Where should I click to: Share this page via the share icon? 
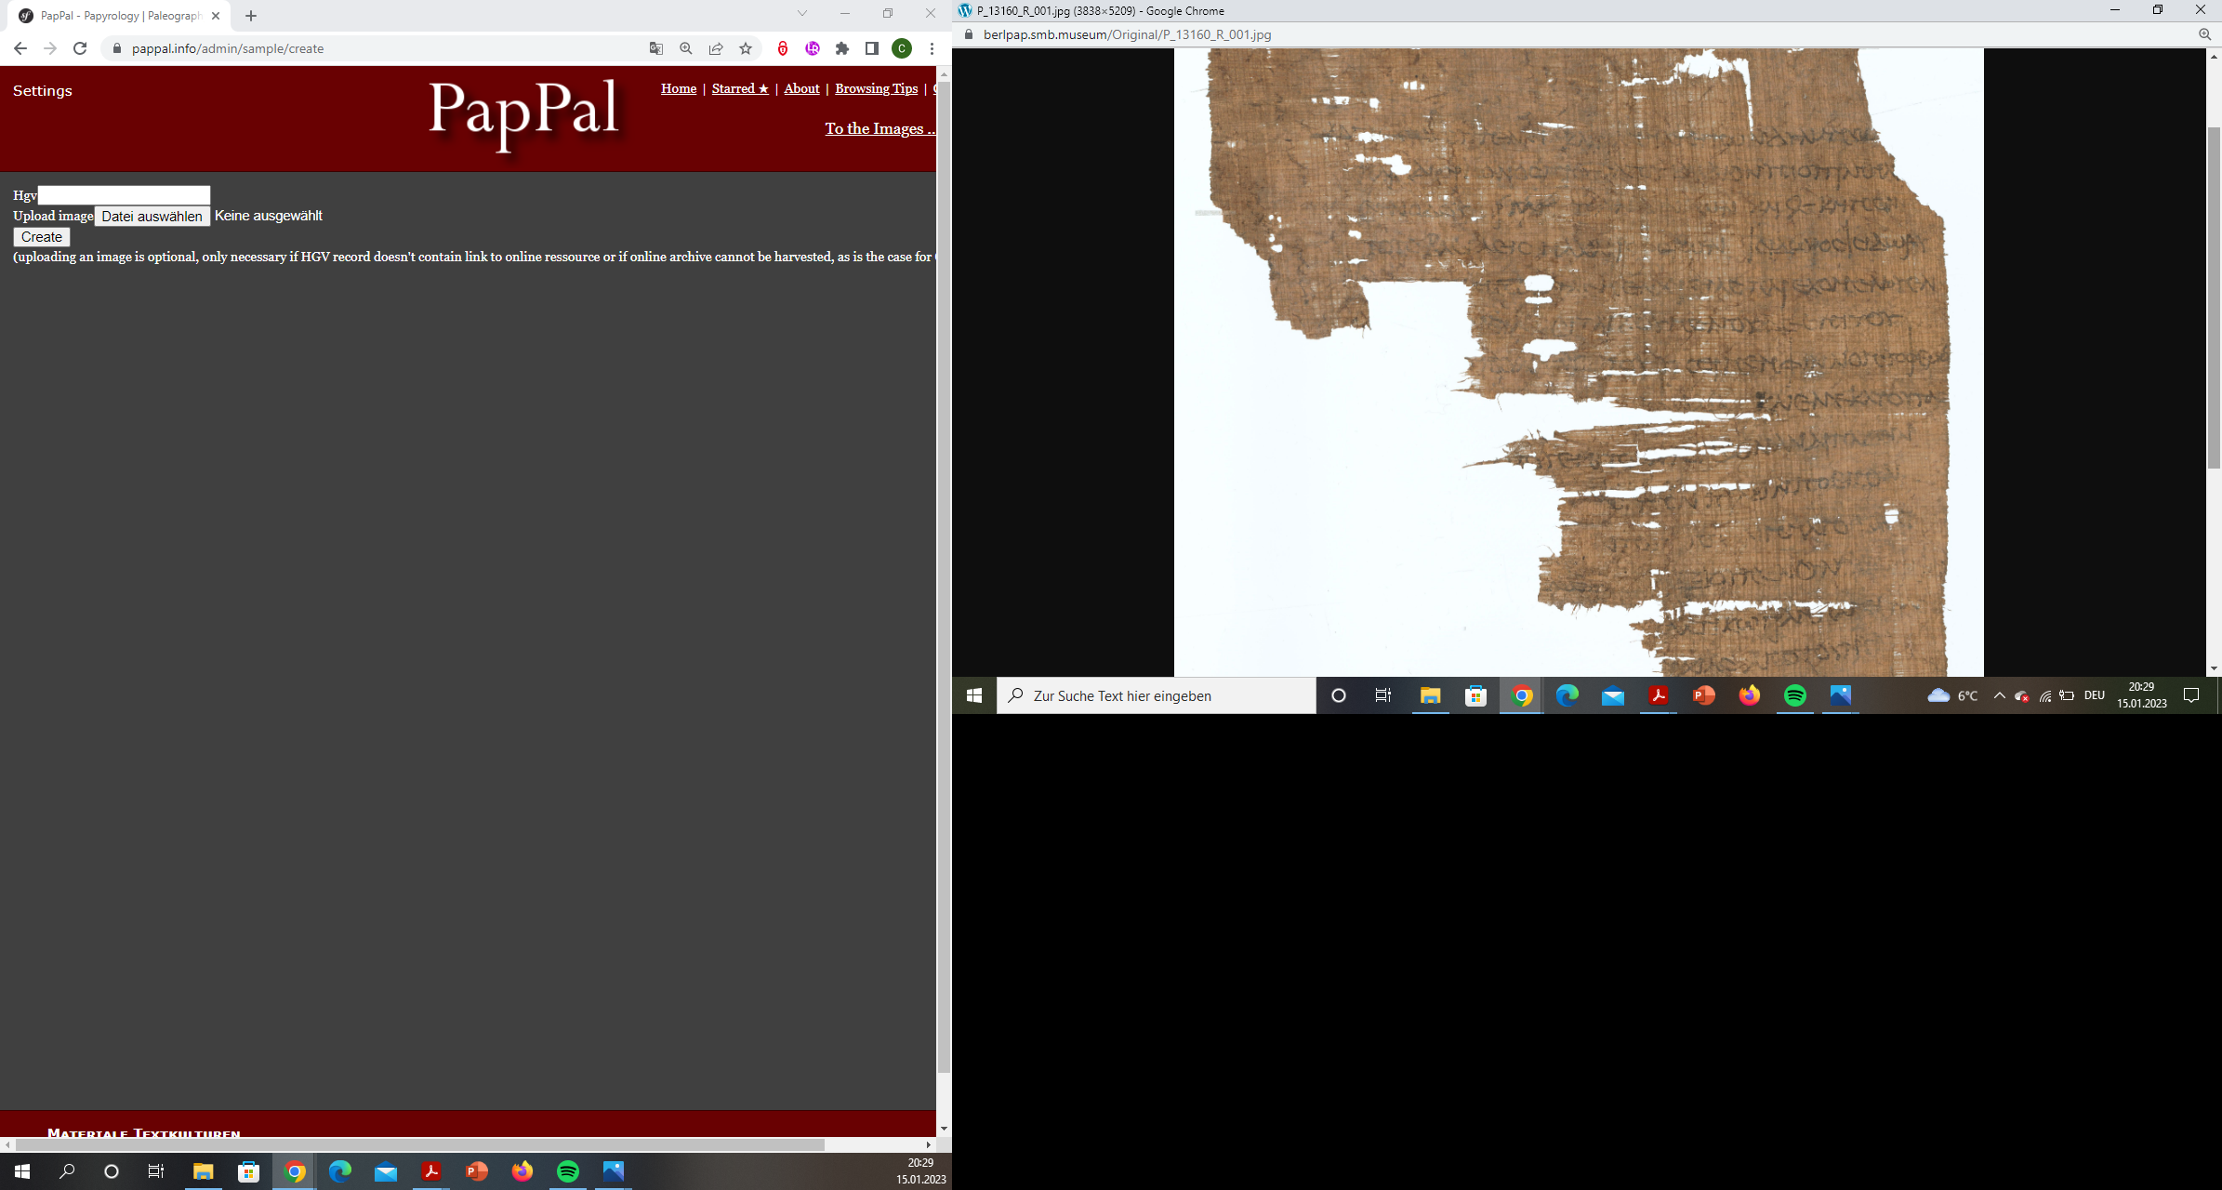(x=716, y=48)
